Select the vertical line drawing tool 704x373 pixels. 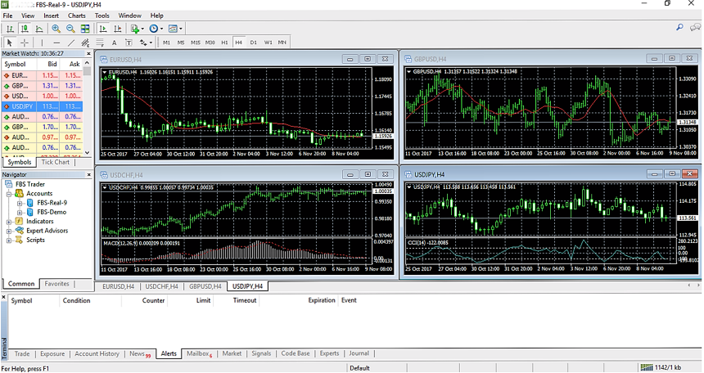coord(43,43)
